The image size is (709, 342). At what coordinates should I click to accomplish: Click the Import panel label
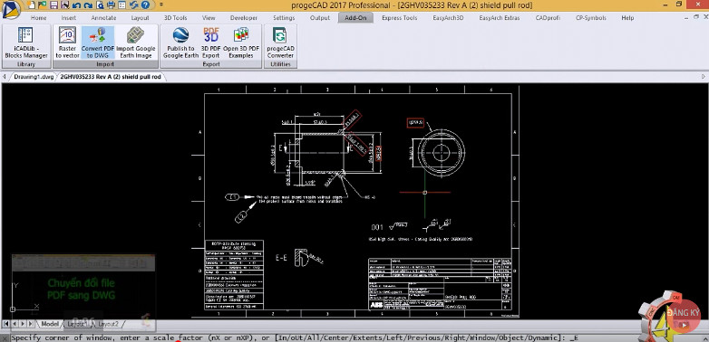tap(105, 64)
